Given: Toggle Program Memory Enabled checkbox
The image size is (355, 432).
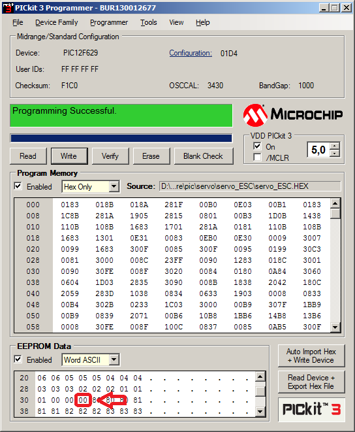Looking at the screenshot, I should (x=18, y=186).
